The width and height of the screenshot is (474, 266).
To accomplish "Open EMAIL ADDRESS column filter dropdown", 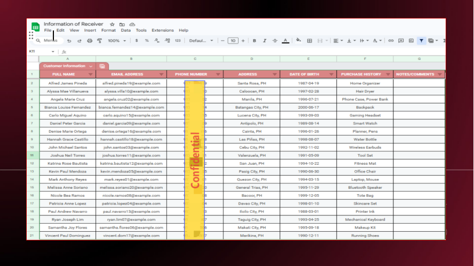I will (161, 75).
